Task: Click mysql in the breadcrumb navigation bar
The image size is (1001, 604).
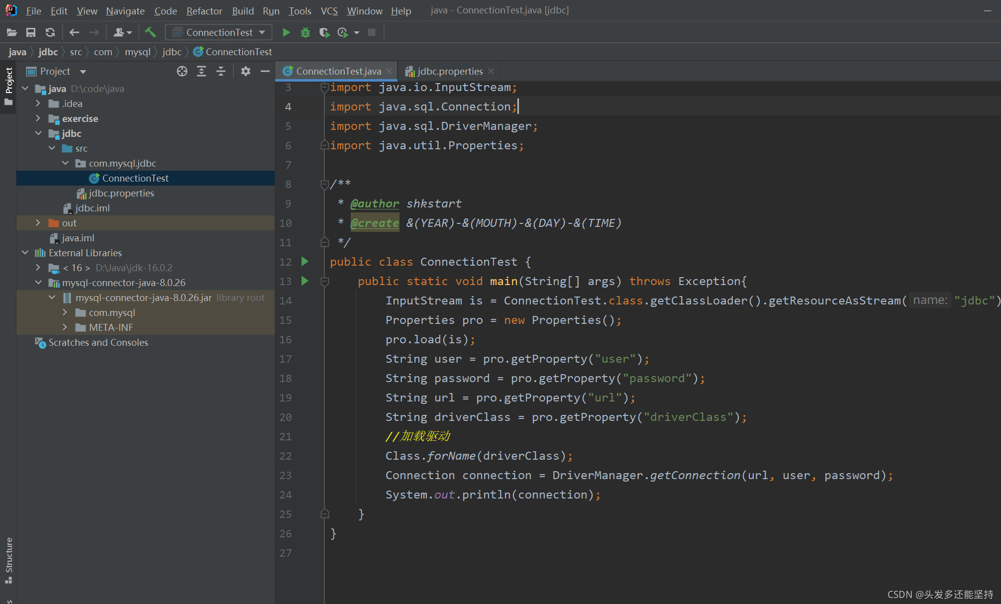Action: click(138, 52)
